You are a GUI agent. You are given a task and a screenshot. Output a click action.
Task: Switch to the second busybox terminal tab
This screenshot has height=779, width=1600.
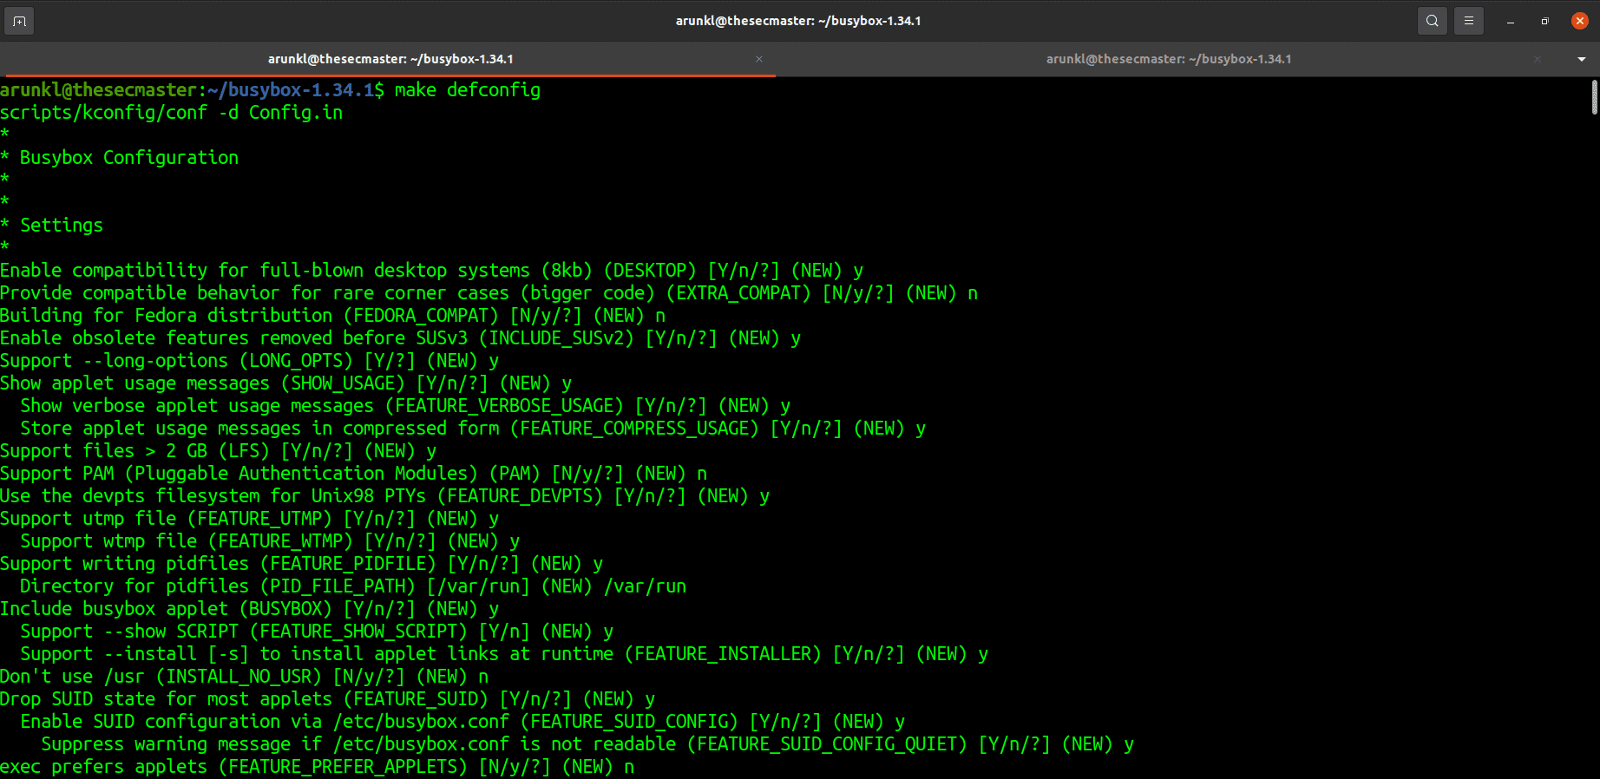pos(1169,59)
